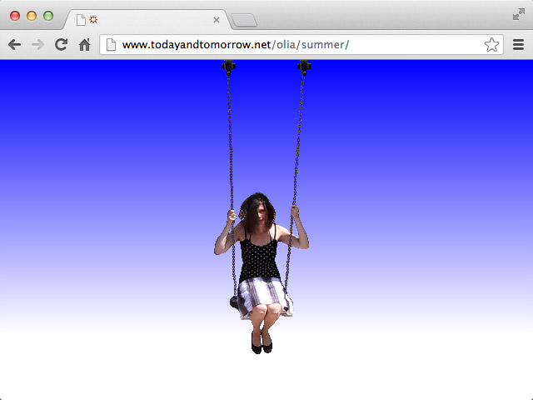
Task: Minimize the window with the yellow button
Action: pyautogui.click(x=32, y=16)
